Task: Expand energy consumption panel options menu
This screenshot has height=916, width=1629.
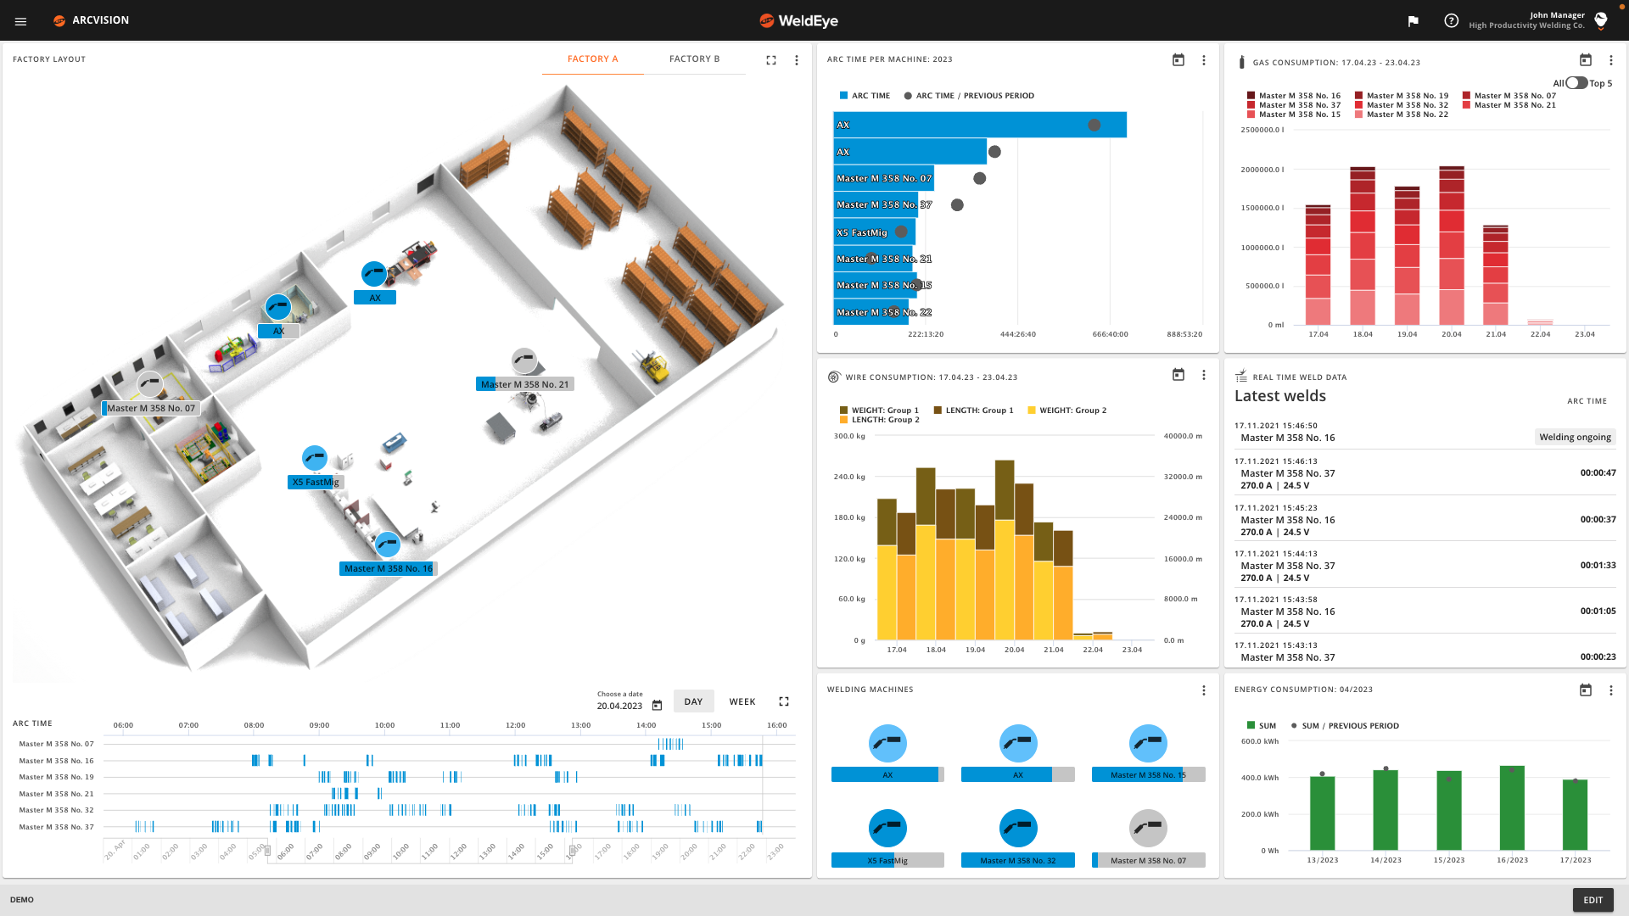Action: click(x=1611, y=690)
